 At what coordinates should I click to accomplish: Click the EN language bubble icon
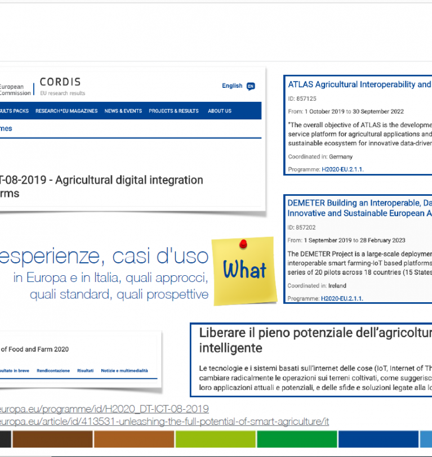pyautogui.click(x=251, y=86)
